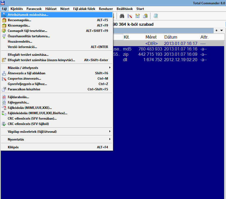Select the dll file row
The height and width of the screenshot is (199, 226).
(169, 60)
